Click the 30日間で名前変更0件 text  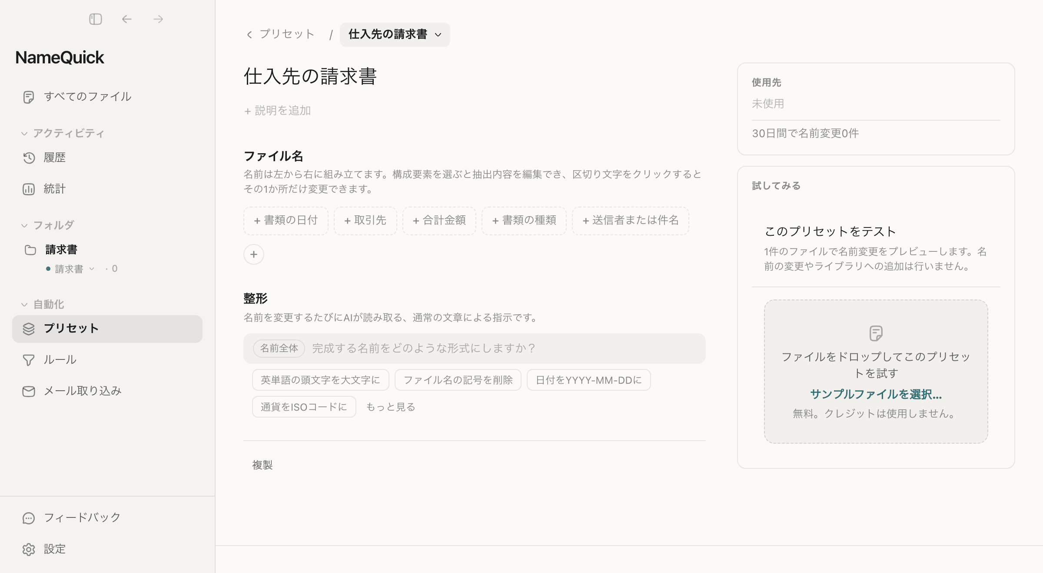point(805,133)
